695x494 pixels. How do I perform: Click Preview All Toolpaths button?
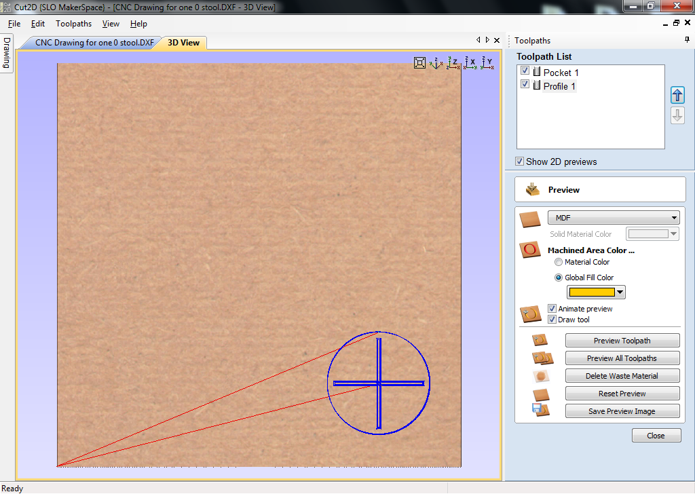coord(622,358)
